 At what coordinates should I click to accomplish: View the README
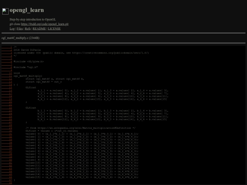[39, 29]
